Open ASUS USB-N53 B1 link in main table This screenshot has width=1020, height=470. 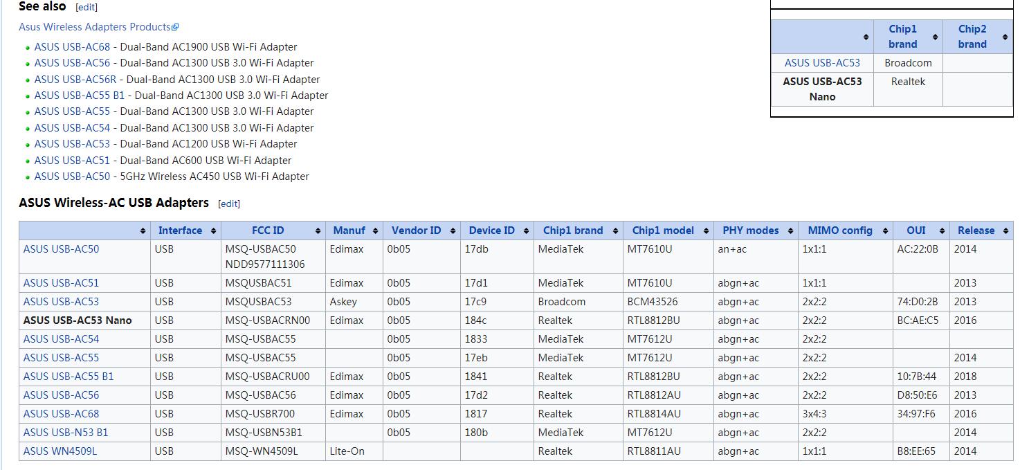pyautogui.click(x=66, y=433)
